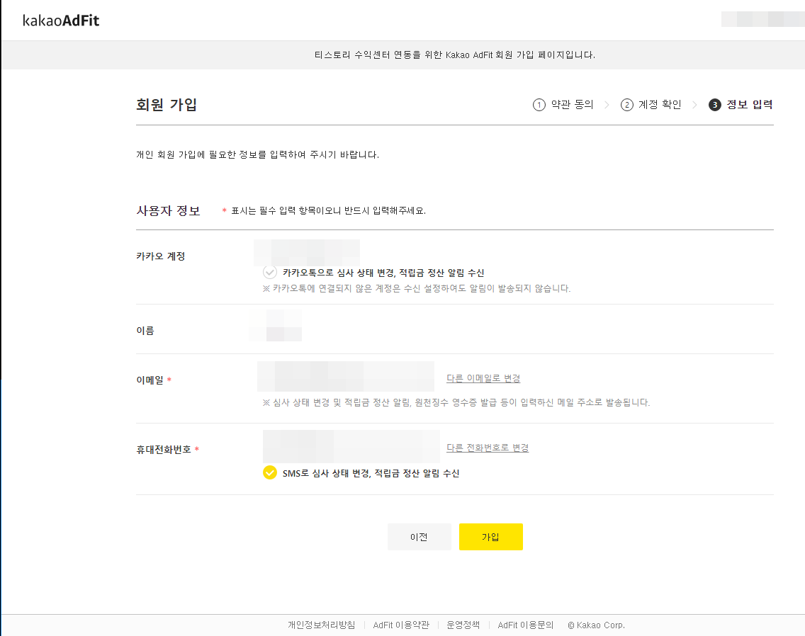This screenshot has width=805, height=636.
Task: Click the kakaoAdFit logo
Action: 61,21
